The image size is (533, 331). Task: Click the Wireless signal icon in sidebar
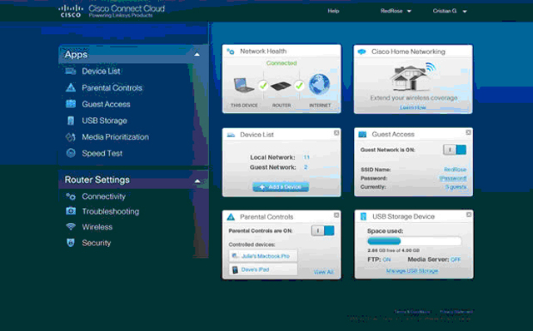pos(71,226)
